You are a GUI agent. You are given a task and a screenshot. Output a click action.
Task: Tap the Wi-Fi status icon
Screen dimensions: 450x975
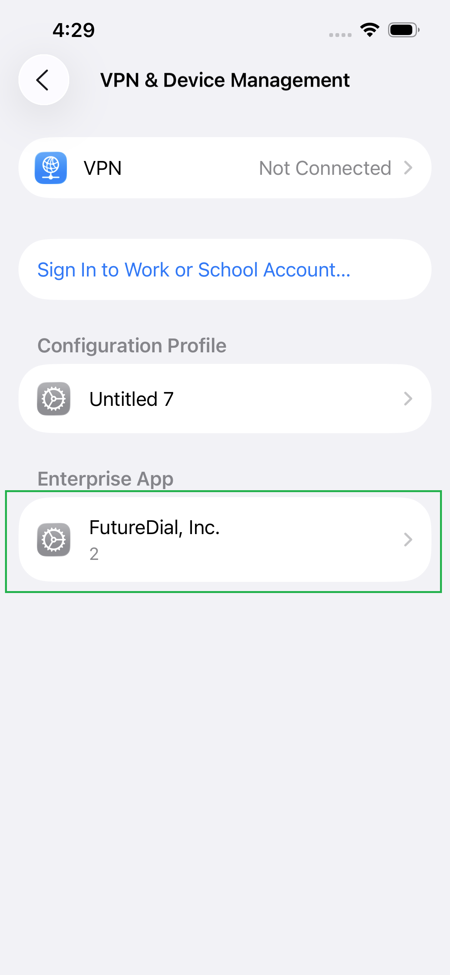click(x=370, y=30)
